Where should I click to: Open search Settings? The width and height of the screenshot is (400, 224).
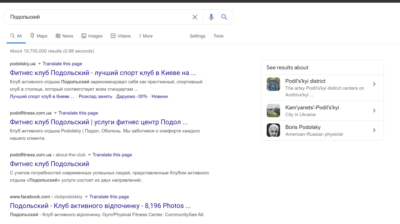197,36
